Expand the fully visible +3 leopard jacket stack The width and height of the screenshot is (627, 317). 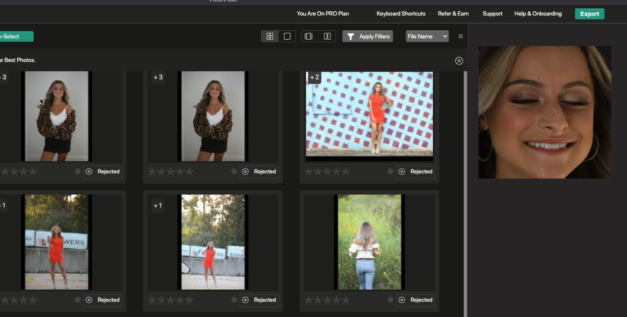coord(158,77)
